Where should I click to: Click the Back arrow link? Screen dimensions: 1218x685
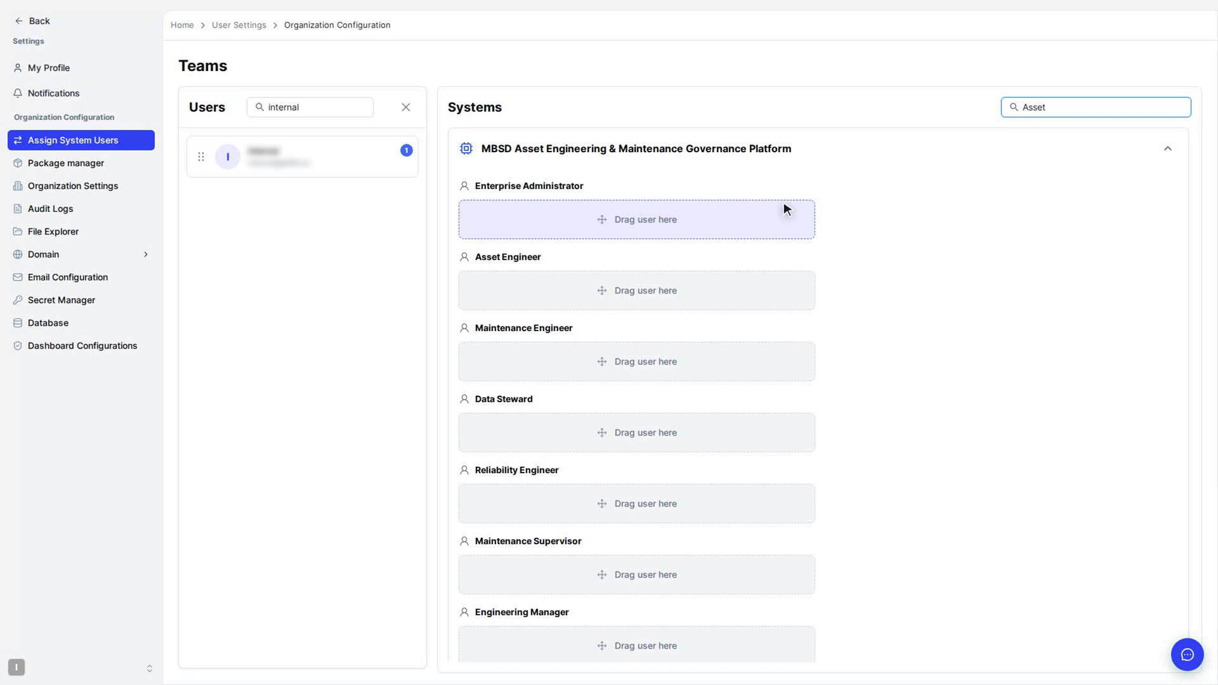[x=32, y=21]
